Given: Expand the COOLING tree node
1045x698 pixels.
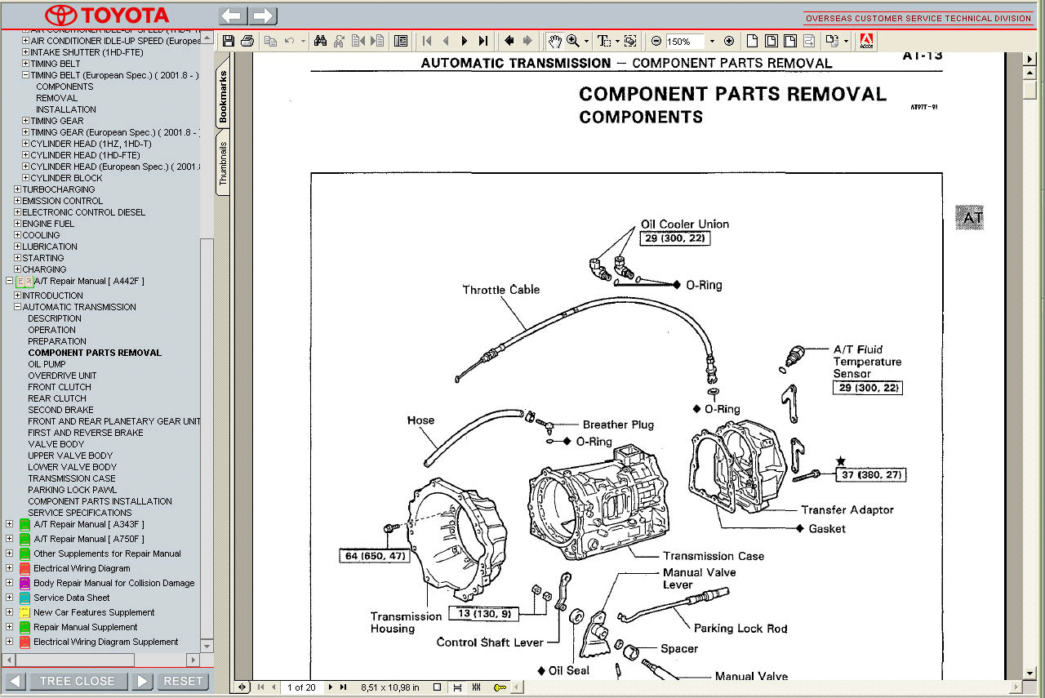Looking at the screenshot, I should pos(17,235).
